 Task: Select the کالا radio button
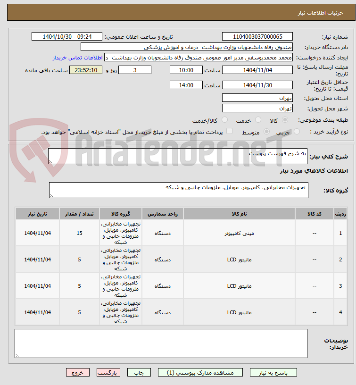point(285,120)
